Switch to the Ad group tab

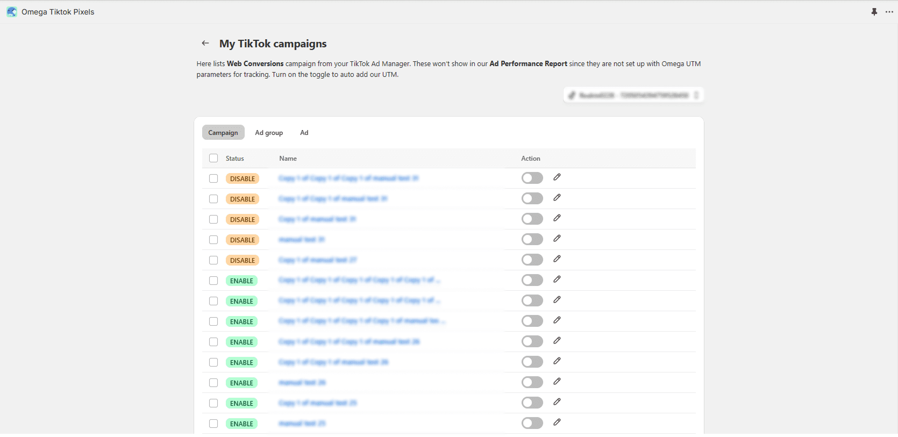tap(269, 133)
